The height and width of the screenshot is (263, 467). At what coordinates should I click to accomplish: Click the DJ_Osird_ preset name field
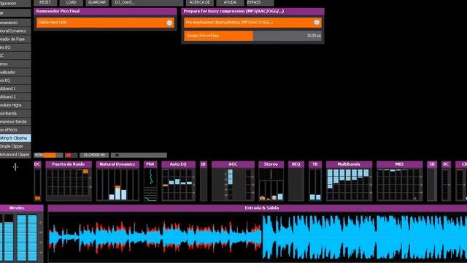(x=147, y=2)
